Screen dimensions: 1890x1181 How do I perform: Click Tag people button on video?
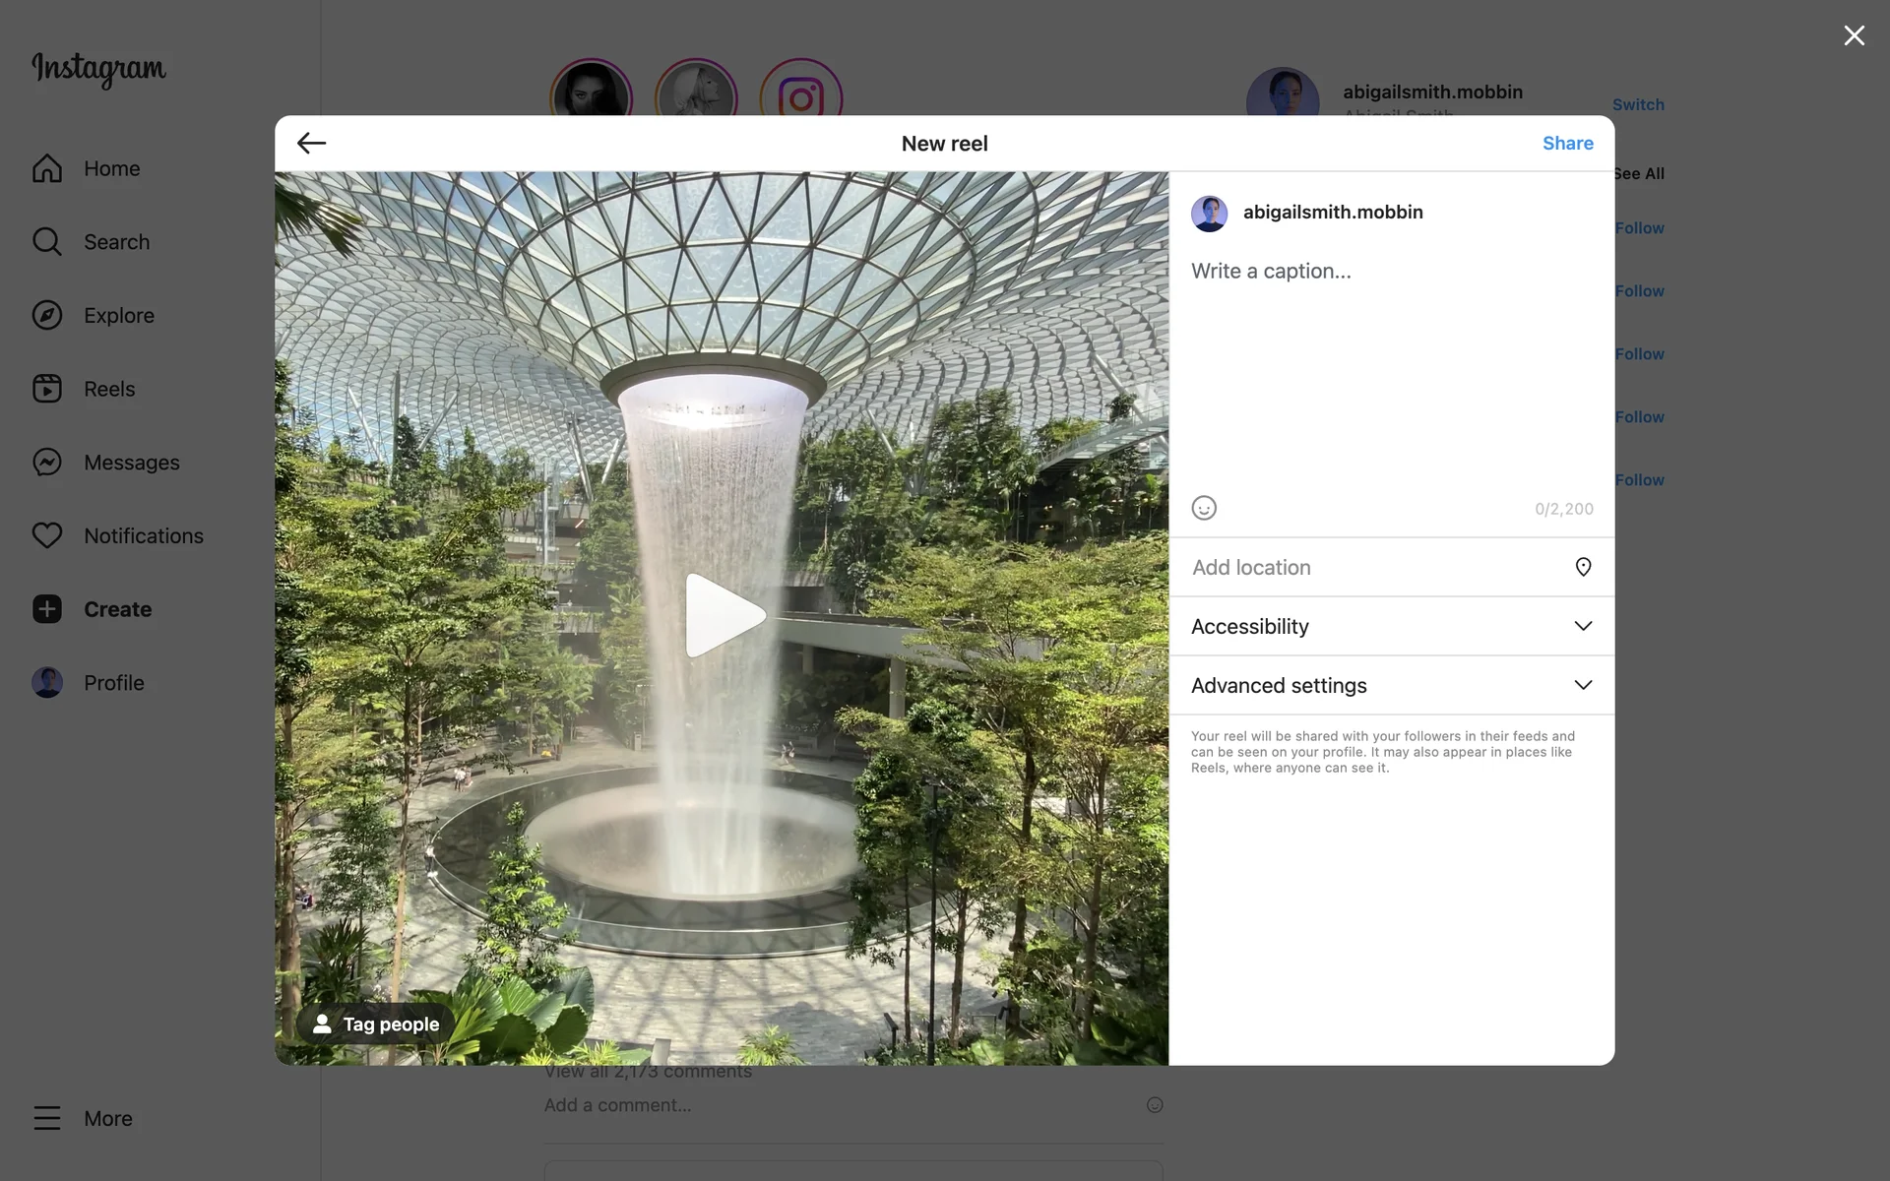[376, 1025]
